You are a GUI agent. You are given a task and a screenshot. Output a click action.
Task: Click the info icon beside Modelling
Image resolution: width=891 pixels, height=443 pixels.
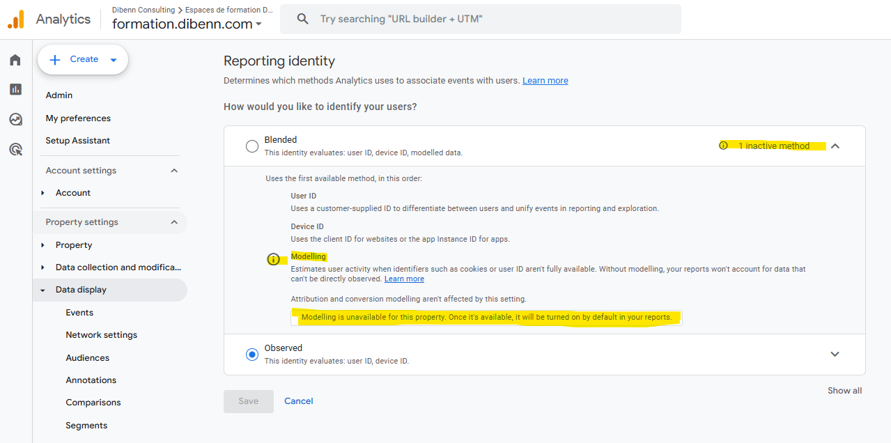click(272, 260)
